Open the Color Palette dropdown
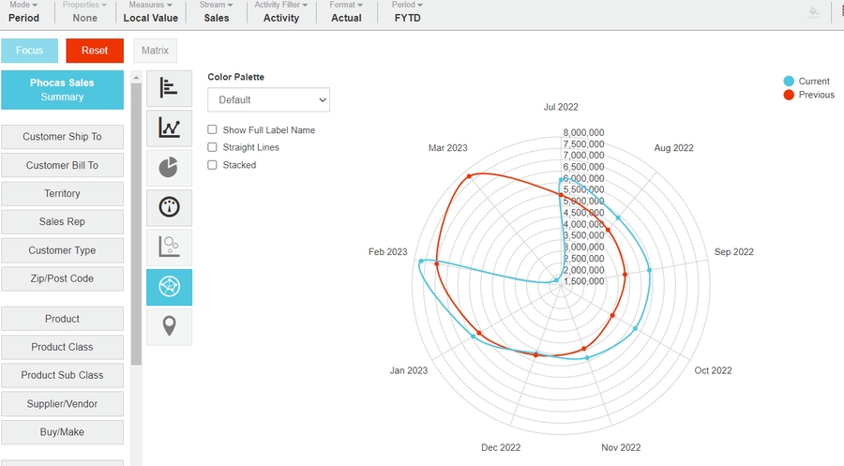This screenshot has width=844, height=466. pos(268,99)
